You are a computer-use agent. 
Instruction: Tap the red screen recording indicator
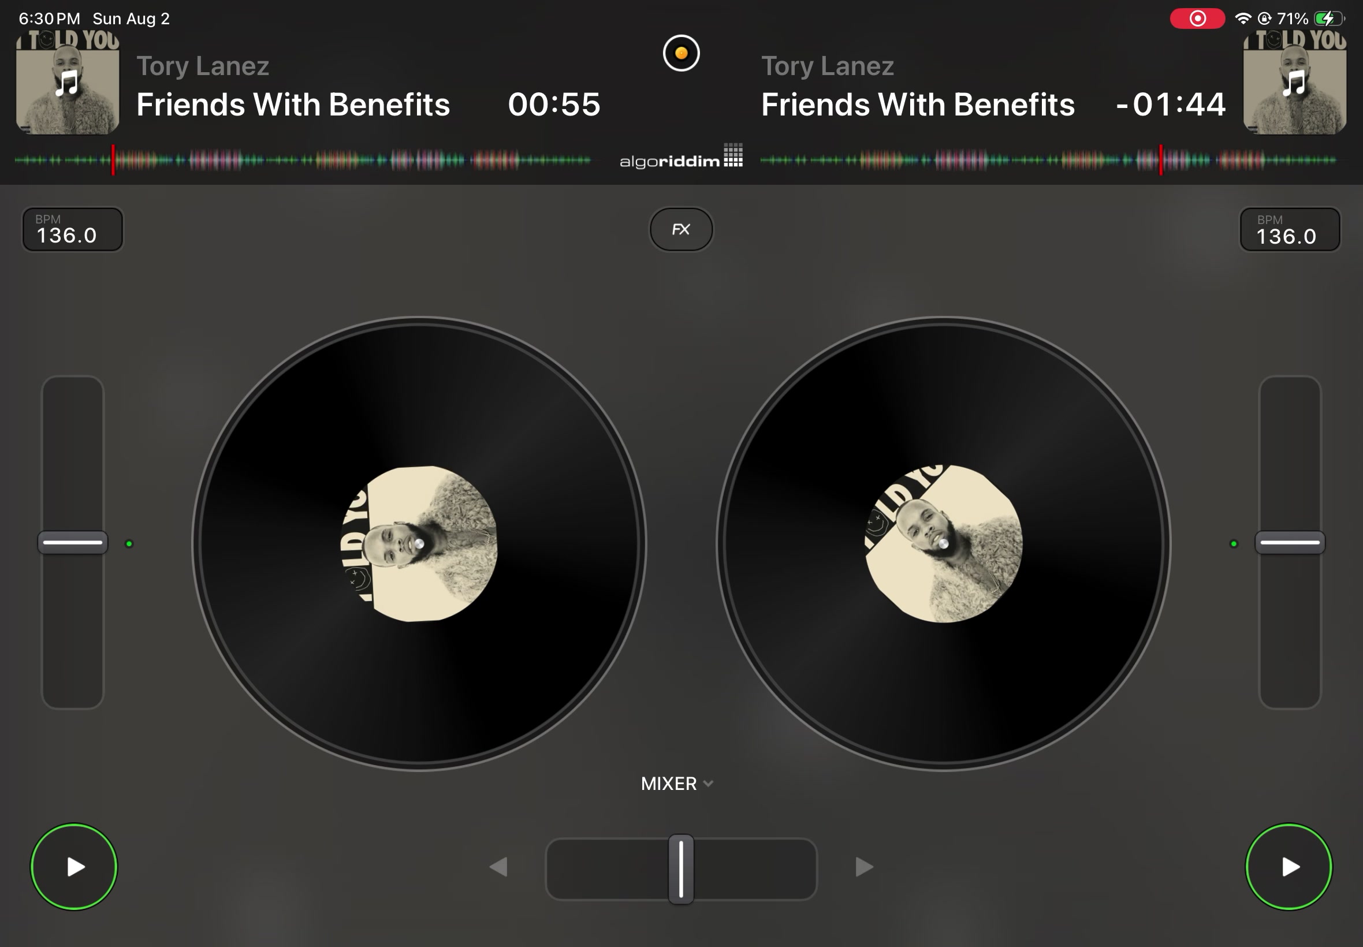1197,19
